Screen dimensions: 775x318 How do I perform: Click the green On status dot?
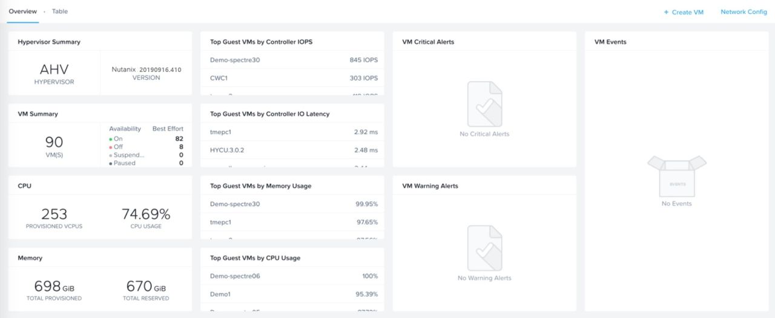(x=111, y=139)
